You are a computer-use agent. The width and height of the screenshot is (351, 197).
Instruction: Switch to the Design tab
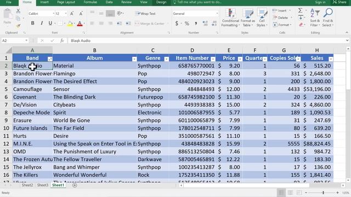[x=161, y=2]
